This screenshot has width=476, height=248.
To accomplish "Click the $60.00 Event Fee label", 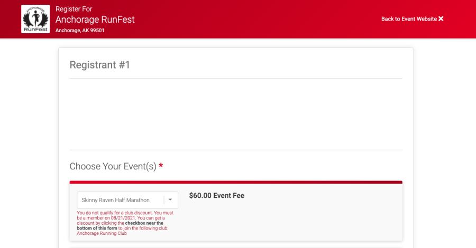I will (x=216, y=195).
